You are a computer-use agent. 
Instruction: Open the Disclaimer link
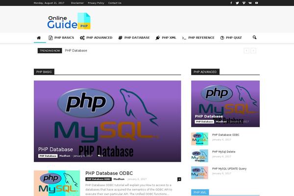click(77, 3)
